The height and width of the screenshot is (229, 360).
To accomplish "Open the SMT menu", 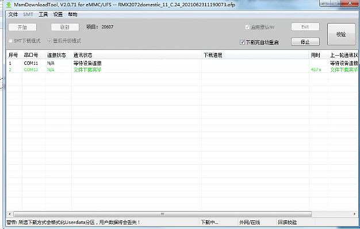I will click(x=28, y=14).
